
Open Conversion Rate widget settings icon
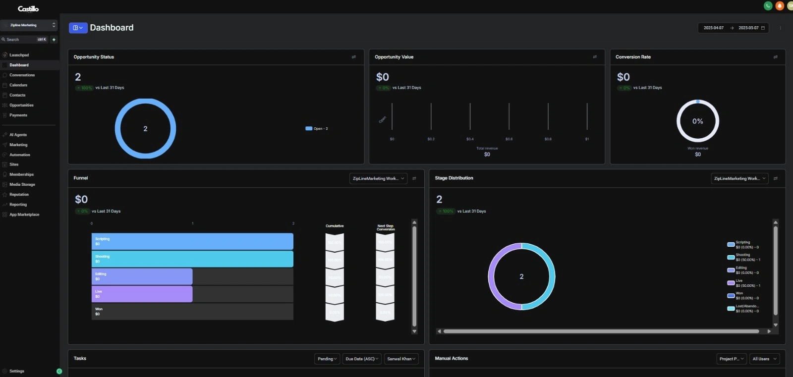point(776,57)
